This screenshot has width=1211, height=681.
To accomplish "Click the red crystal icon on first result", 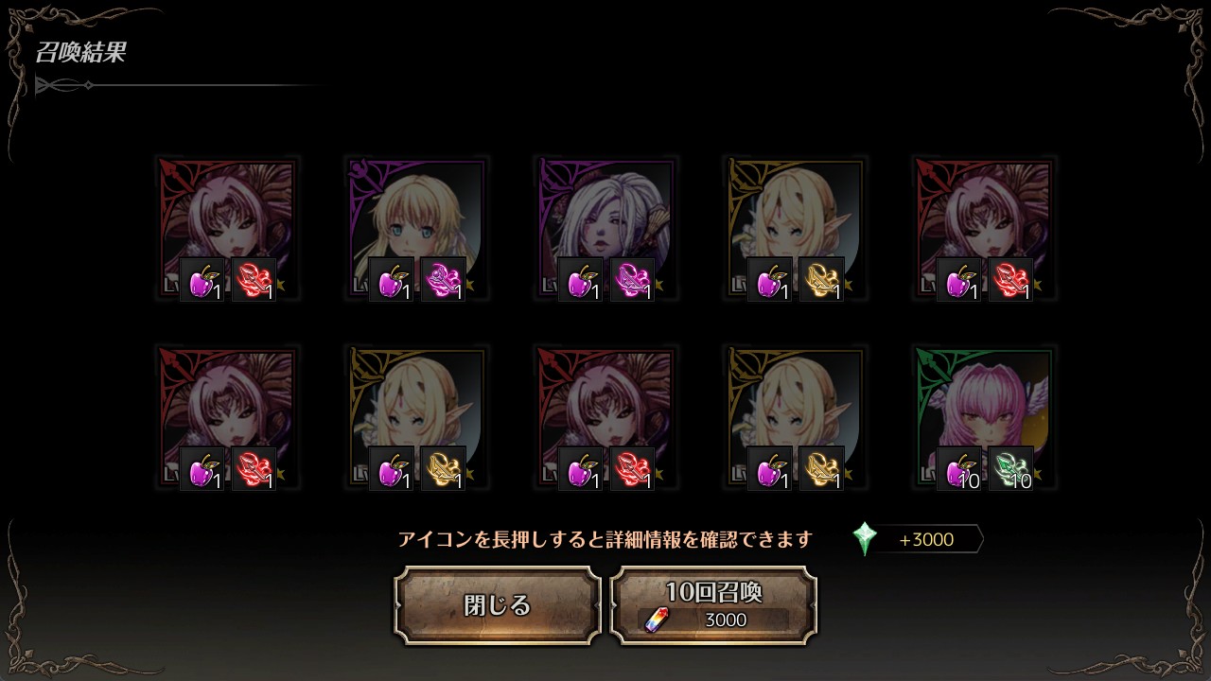I will (254, 280).
